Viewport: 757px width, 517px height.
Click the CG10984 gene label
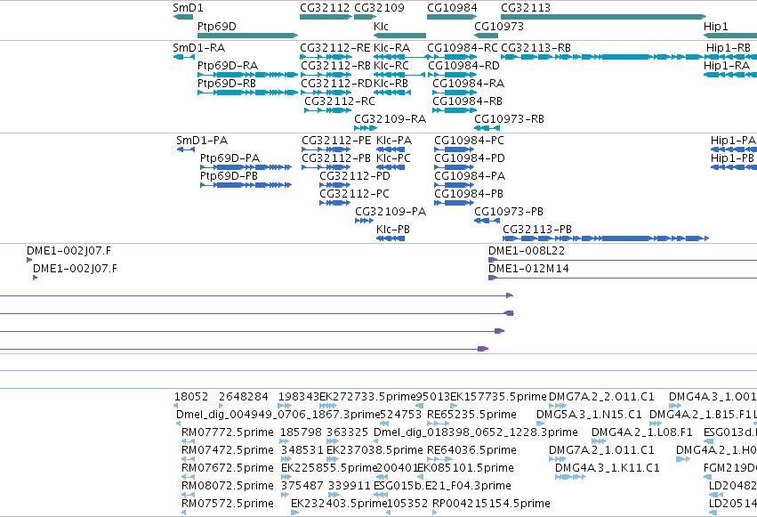pyautogui.click(x=452, y=8)
